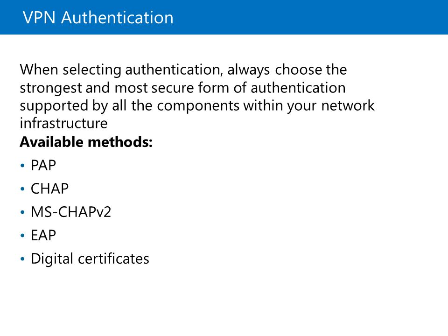Select the CHAP bullet item
The image size is (448, 336).
pyautogui.click(x=50, y=189)
